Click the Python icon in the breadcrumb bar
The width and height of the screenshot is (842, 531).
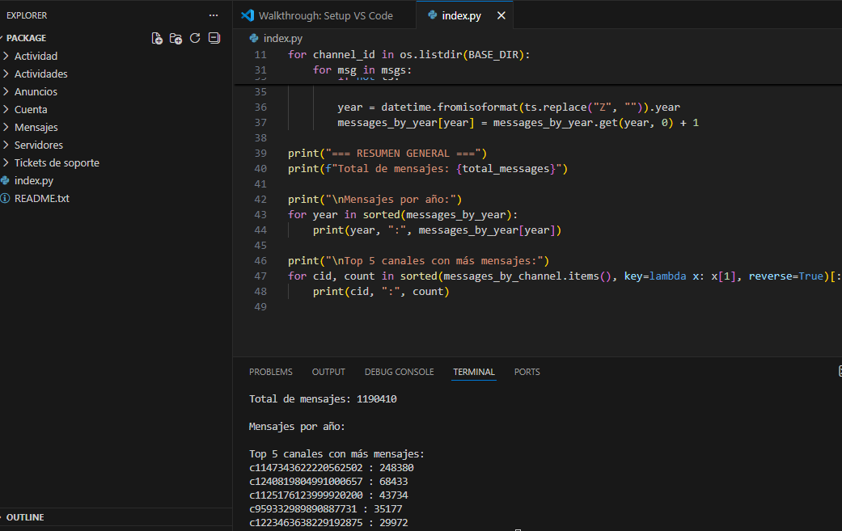coord(254,37)
